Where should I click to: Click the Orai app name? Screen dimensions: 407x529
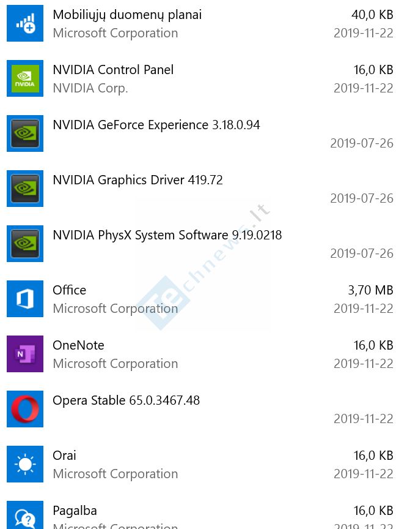tap(64, 456)
